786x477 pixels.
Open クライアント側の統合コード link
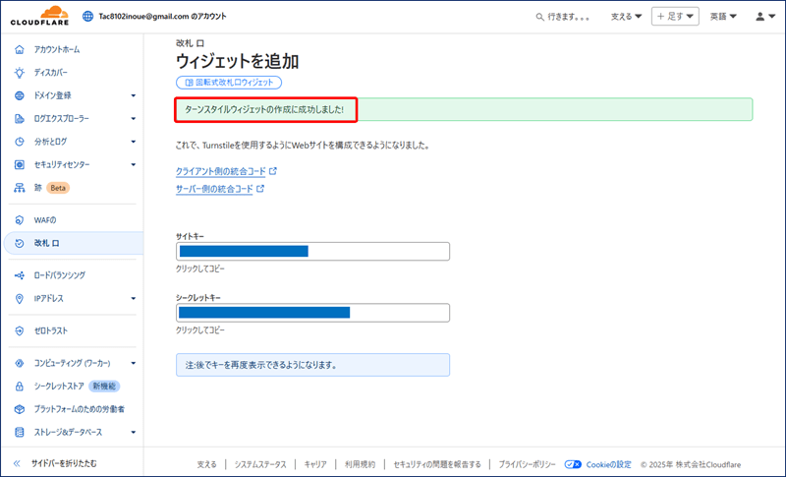pyautogui.click(x=220, y=171)
